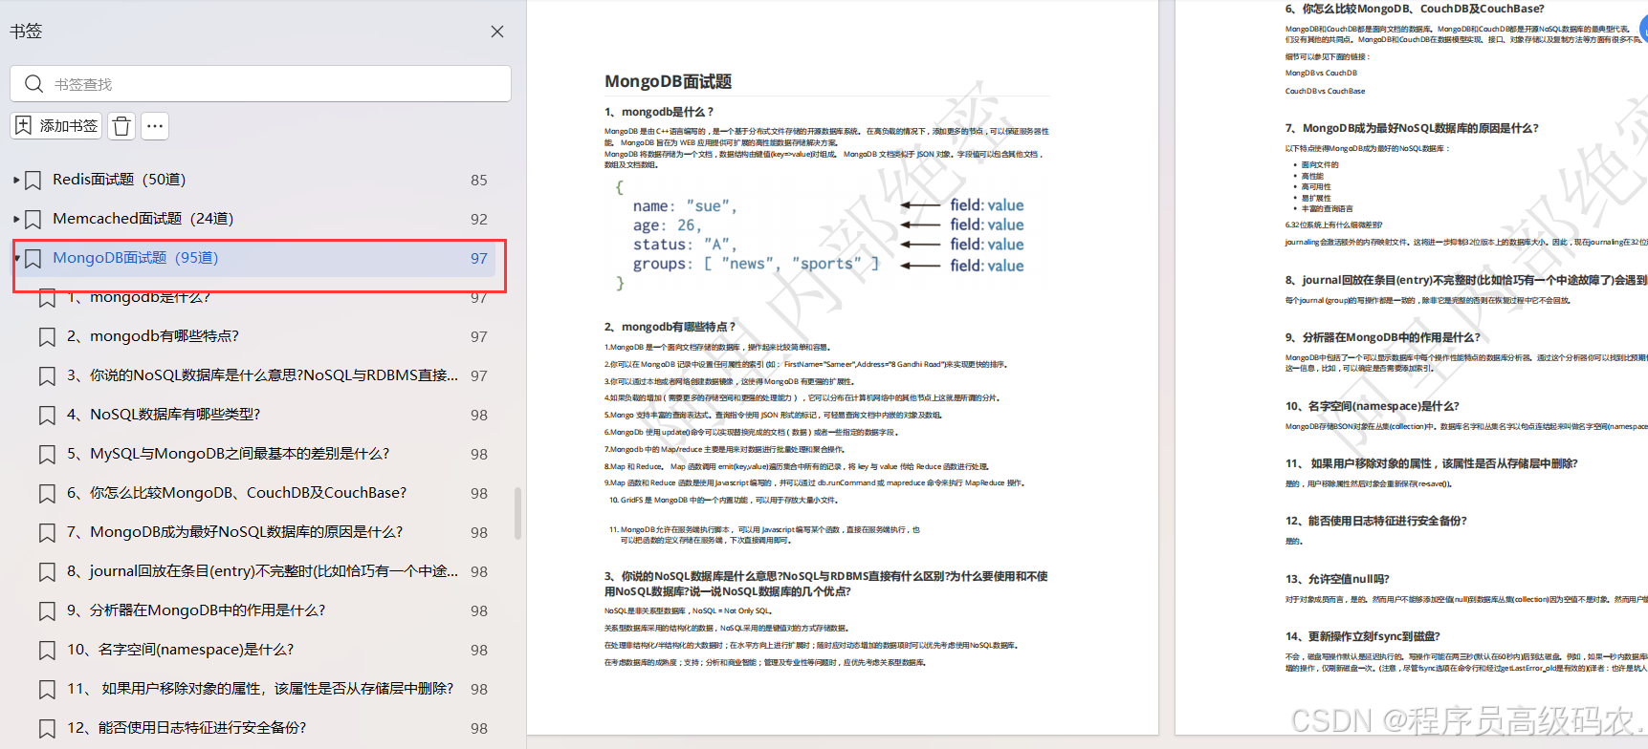Open bookmark 6、你怎么比较MongoDB、CouchDB及CouchBase?

pyautogui.click(x=237, y=493)
